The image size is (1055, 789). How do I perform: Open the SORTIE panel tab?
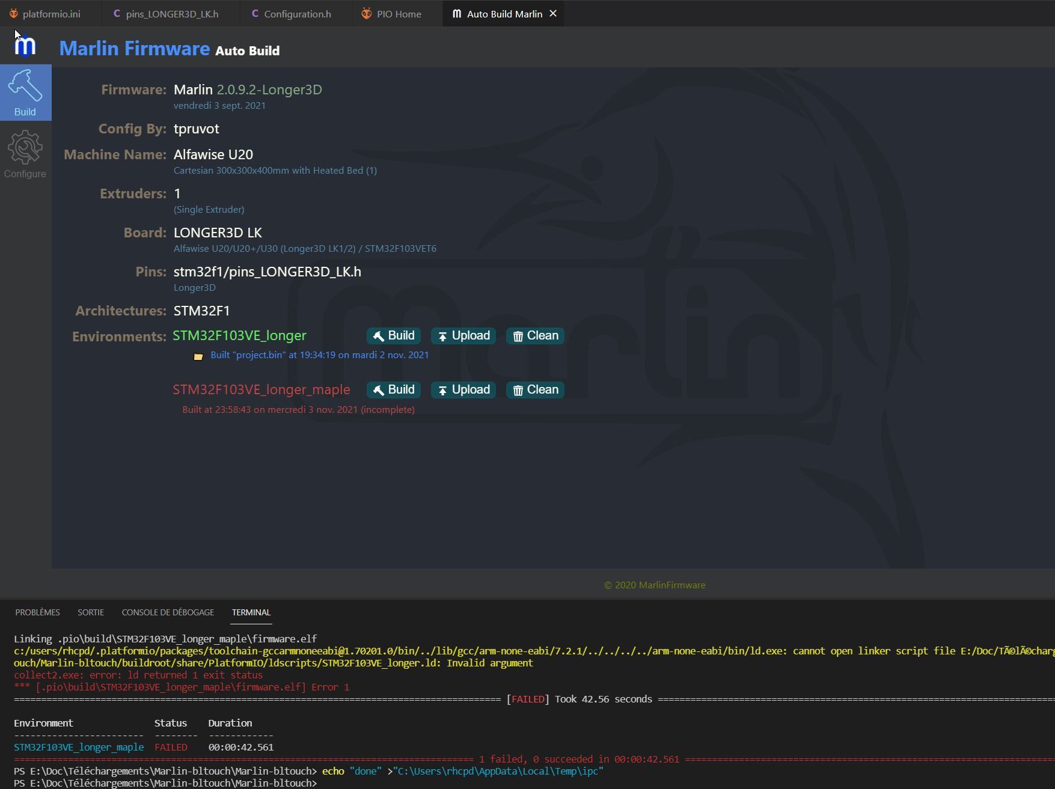click(91, 612)
